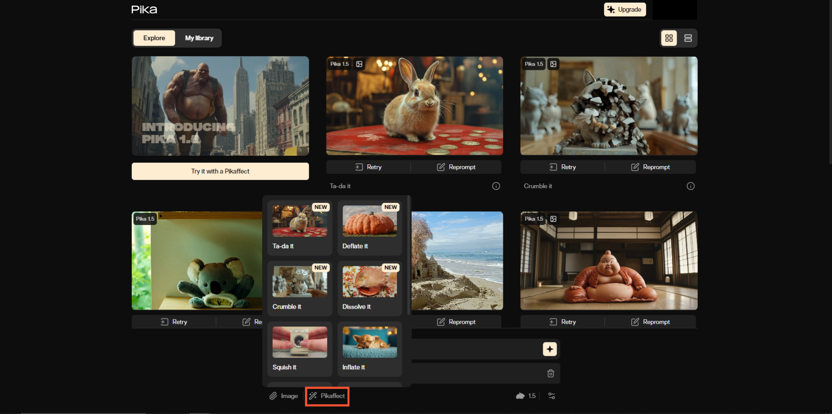Show info for Crumble it video
The image size is (832, 414).
[690, 186]
